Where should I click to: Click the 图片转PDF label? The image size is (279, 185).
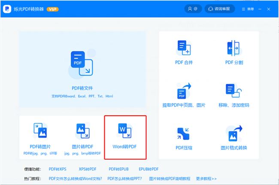(x=82, y=146)
